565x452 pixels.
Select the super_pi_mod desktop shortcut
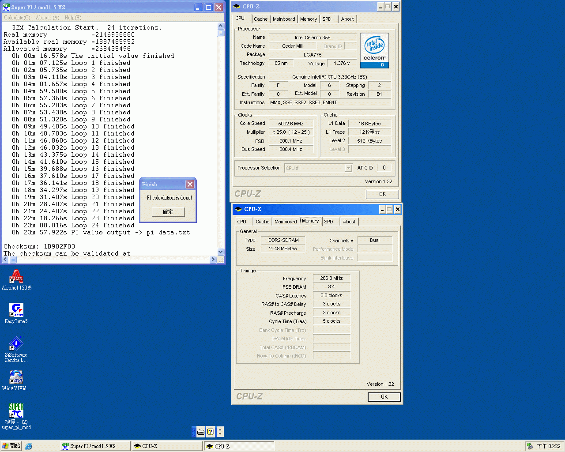16,416
